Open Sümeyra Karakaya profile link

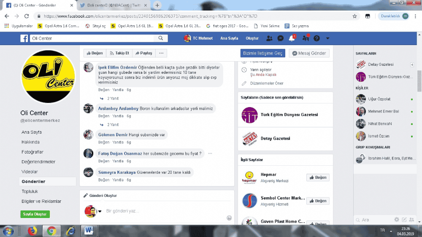pos(117,172)
